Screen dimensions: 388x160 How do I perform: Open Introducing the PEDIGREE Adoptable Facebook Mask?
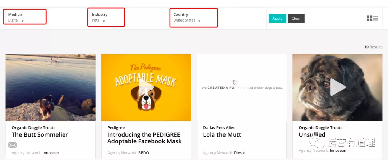(x=144, y=138)
